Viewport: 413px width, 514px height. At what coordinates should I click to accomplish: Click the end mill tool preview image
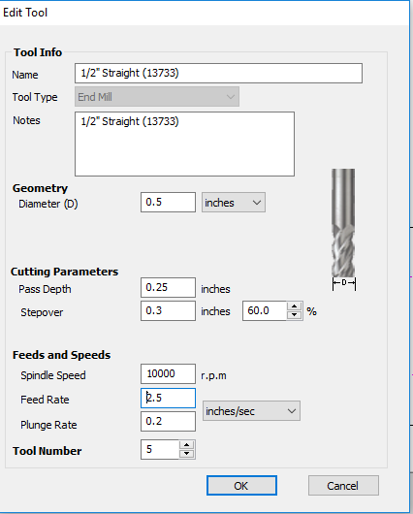pyautogui.click(x=343, y=230)
